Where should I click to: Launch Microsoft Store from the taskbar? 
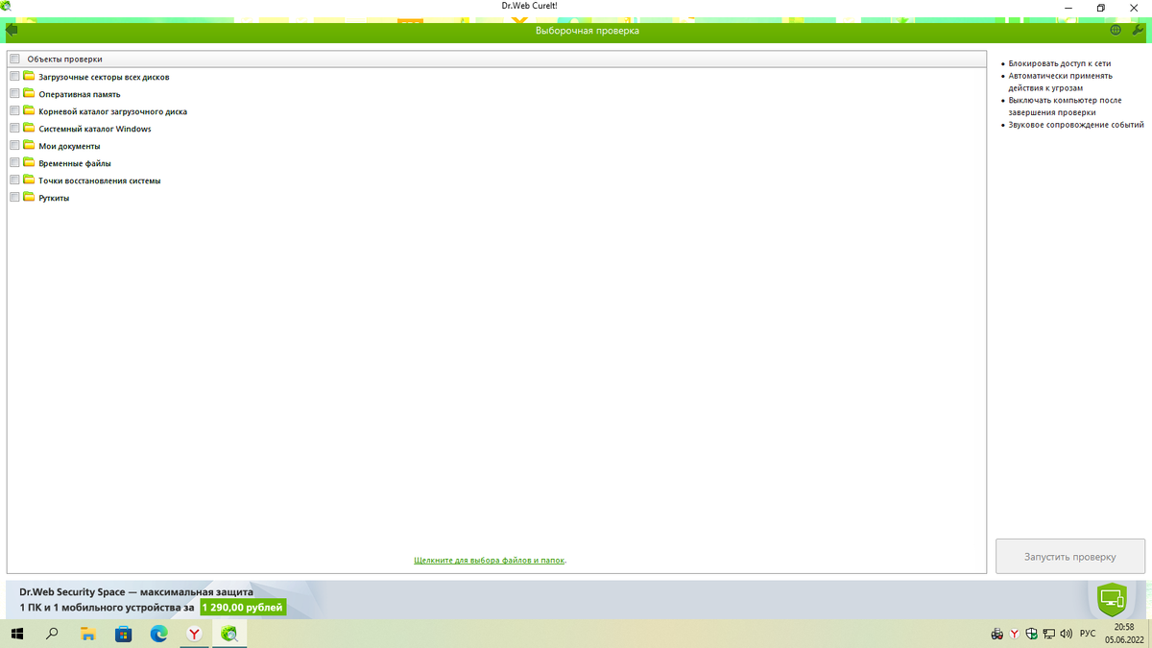coord(123,634)
